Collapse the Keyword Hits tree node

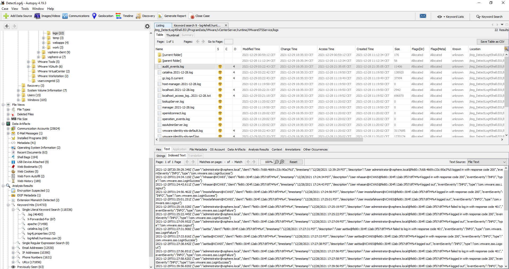click(x=8, y=205)
